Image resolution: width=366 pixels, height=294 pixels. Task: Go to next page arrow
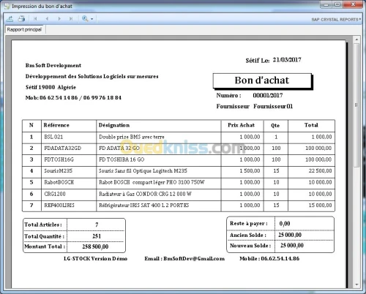point(59,18)
